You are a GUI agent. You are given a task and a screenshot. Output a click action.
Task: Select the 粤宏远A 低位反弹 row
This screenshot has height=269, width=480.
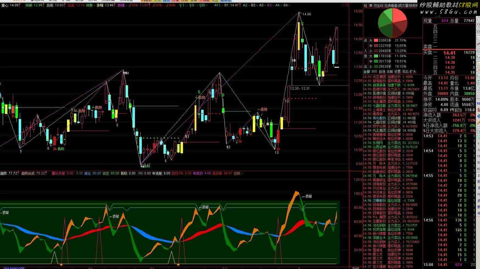[392, 139]
